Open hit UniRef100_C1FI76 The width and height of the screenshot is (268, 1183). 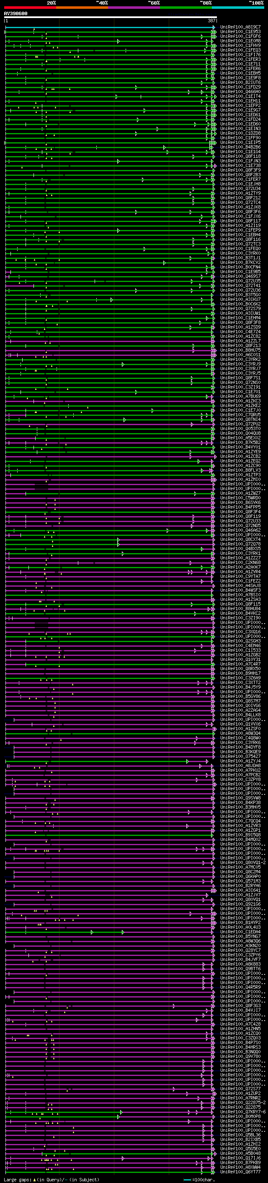coord(240,55)
